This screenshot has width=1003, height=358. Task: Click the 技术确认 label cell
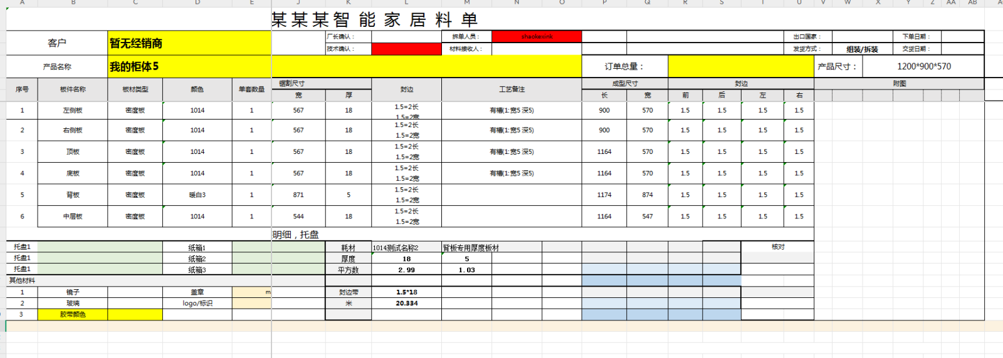pos(349,49)
